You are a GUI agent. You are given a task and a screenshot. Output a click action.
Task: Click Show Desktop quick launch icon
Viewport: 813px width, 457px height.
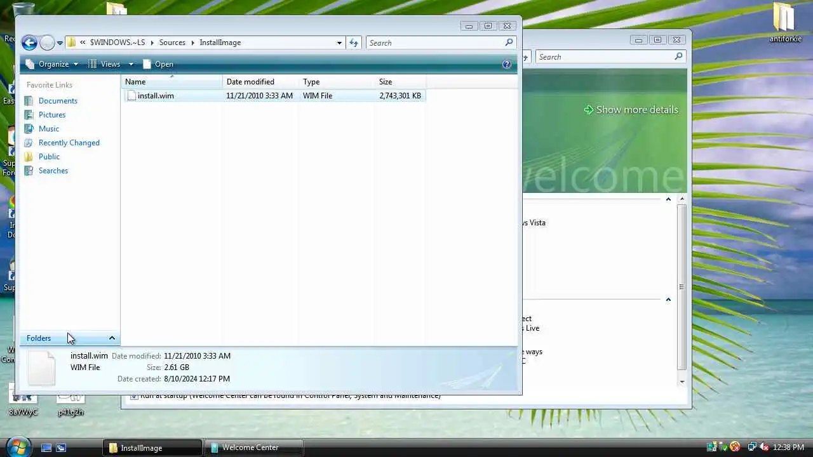pyautogui.click(x=46, y=447)
